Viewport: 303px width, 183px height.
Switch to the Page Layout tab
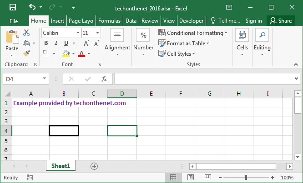(x=81, y=21)
